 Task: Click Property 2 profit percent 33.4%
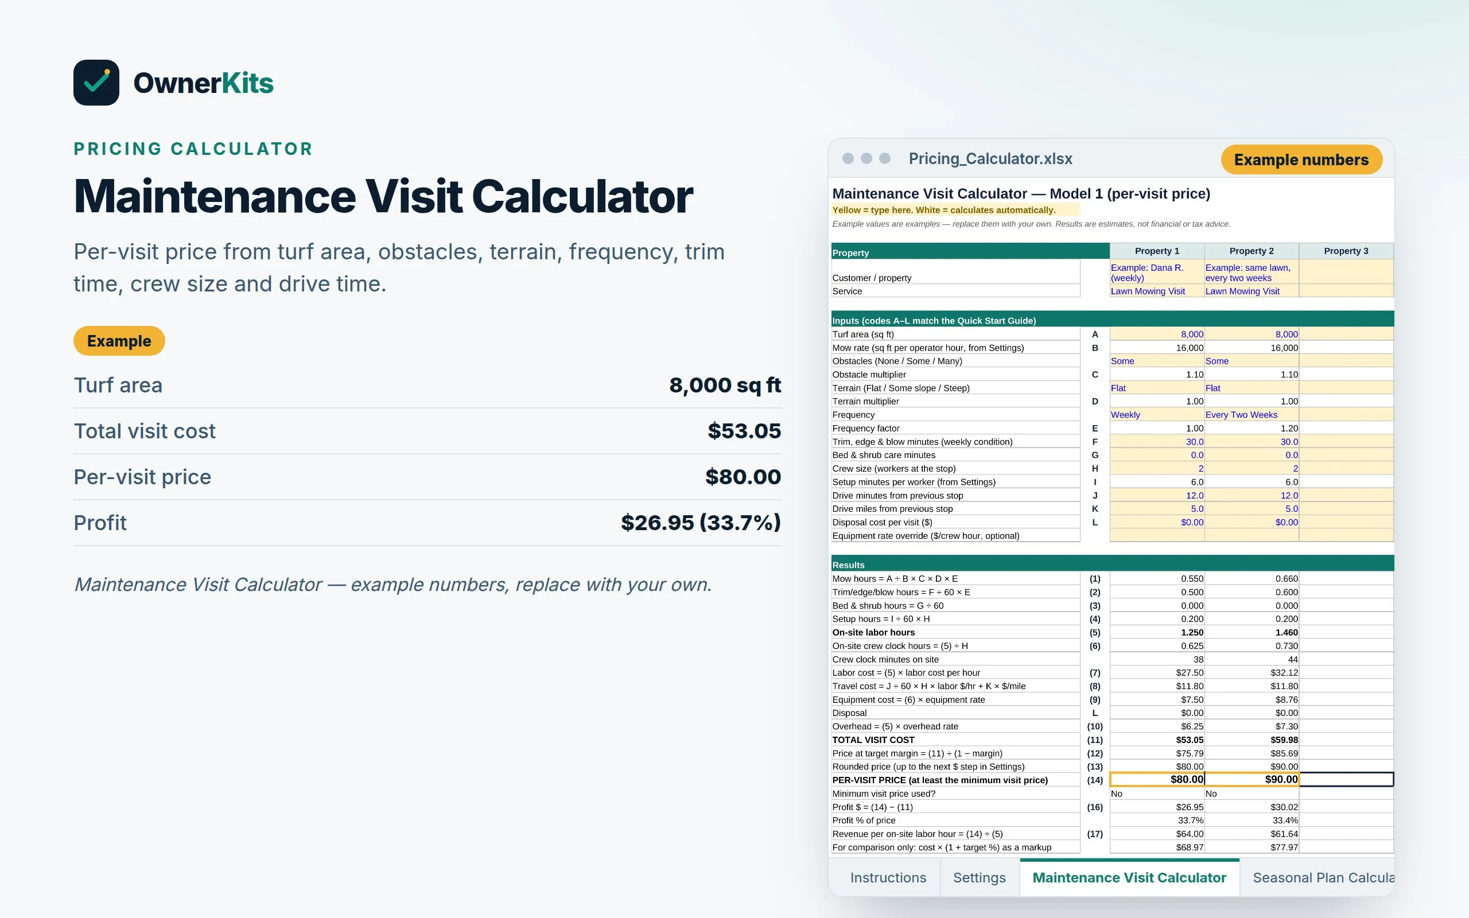click(x=1252, y=820)
